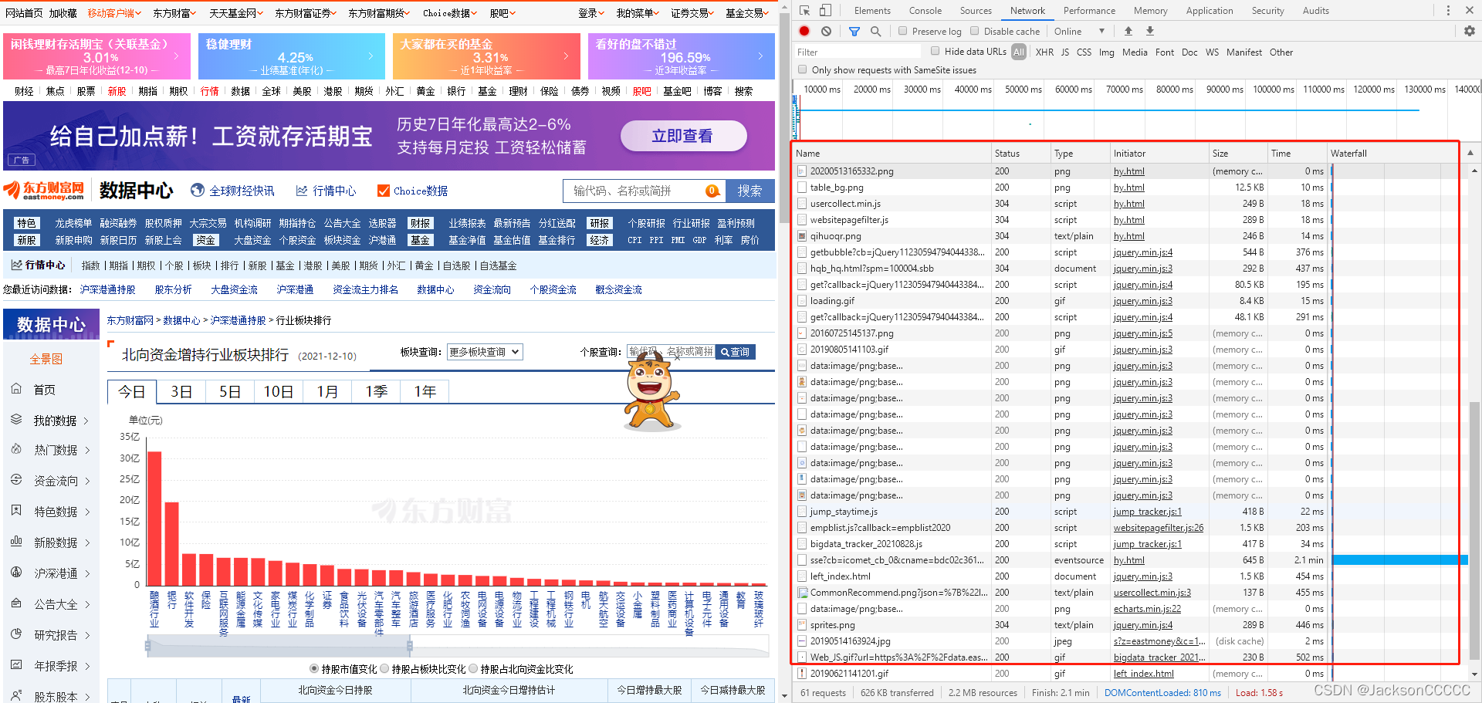
Task: Click the bar-chart icon beside 新股数据
Action: 16,542
